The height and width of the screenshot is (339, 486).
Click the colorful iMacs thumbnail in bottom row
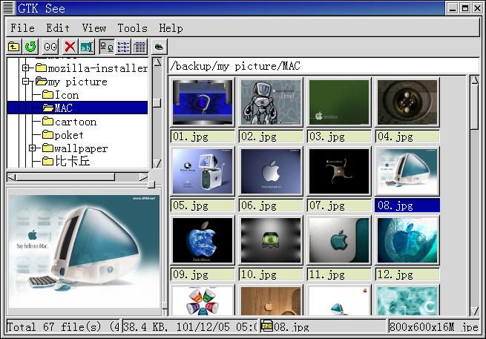click(x=203, y=300)
